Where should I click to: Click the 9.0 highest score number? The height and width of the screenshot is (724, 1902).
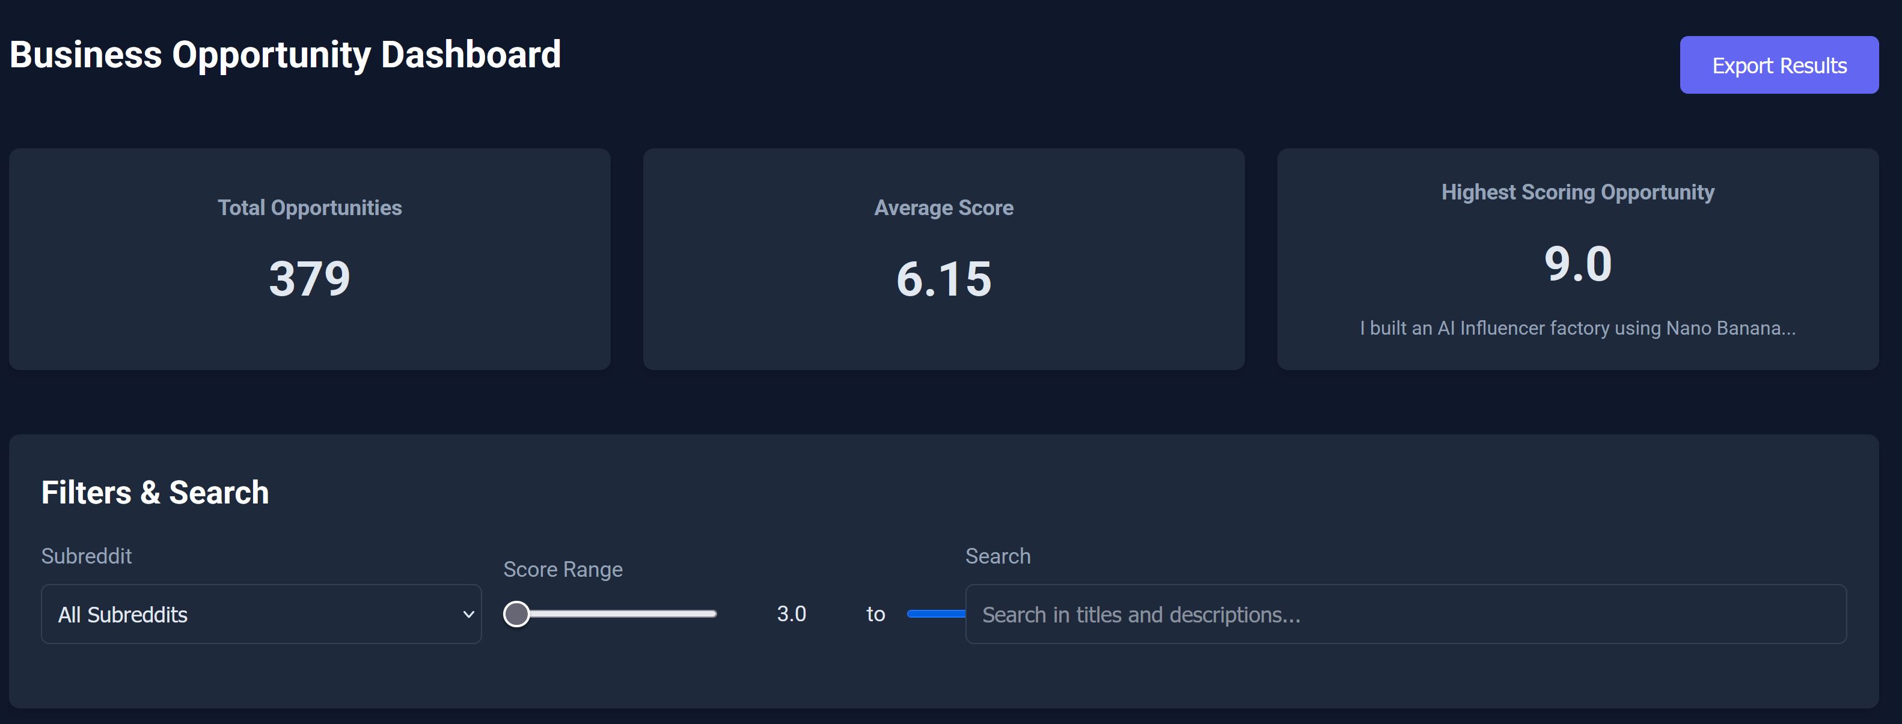tap(1577, 264)
